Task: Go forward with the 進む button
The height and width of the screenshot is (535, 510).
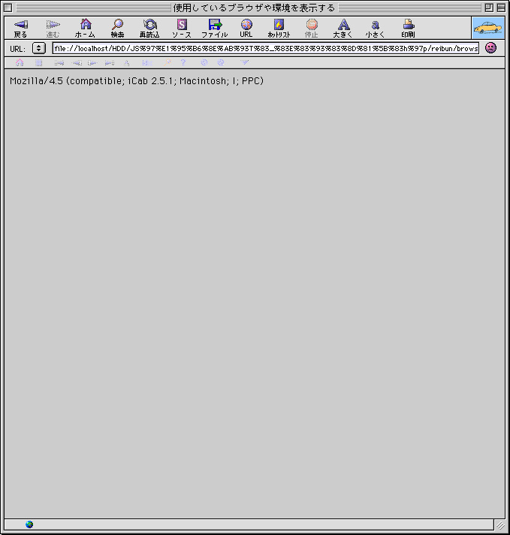Action: coord(53,28)
